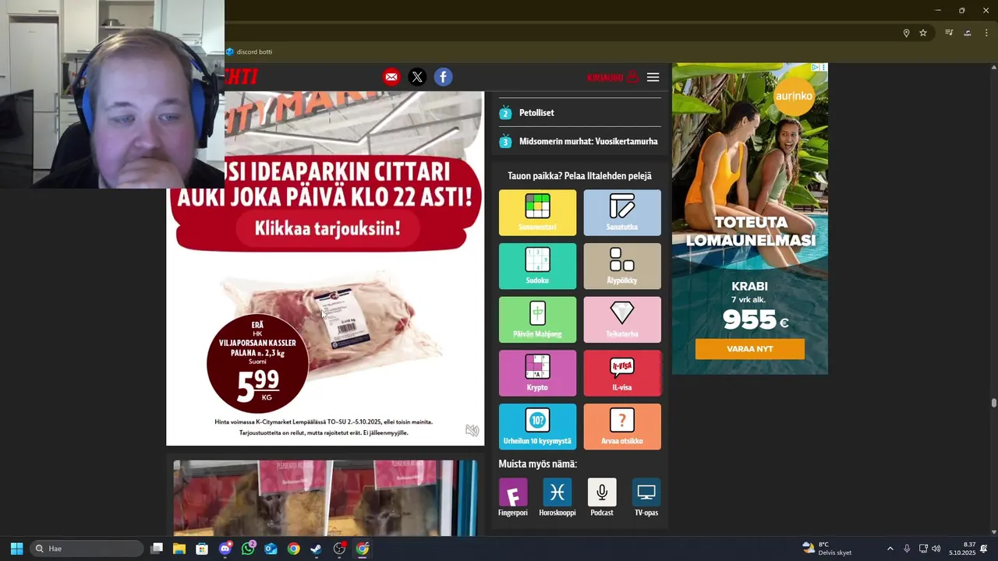The image size is (998, 561).
Task: Open the TV-opas shortcut
Action: pos(646,497)
